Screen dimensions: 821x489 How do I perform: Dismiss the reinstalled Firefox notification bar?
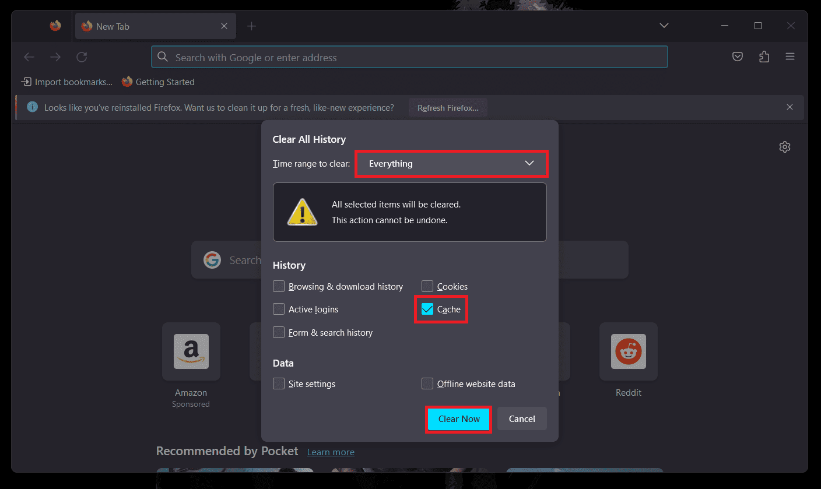point(790,107)
